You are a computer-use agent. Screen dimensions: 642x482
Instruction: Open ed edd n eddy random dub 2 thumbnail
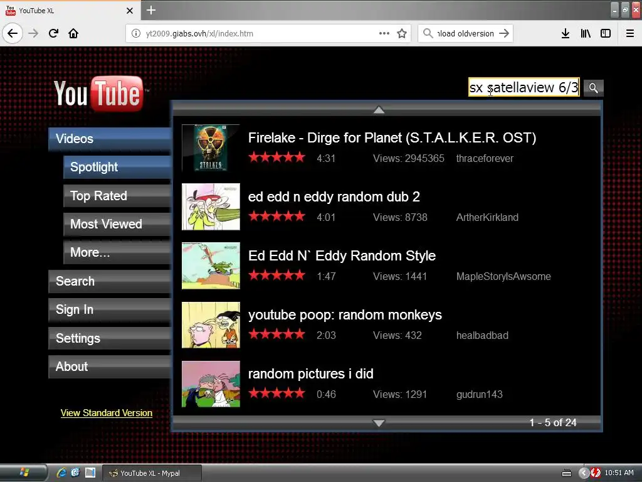click(211, 206)
